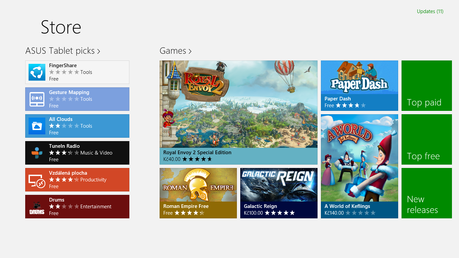This screenshot has width=459, height=258.
Task: Click the star rating of Galactic Reign
Action: click(x=280, y=213)
